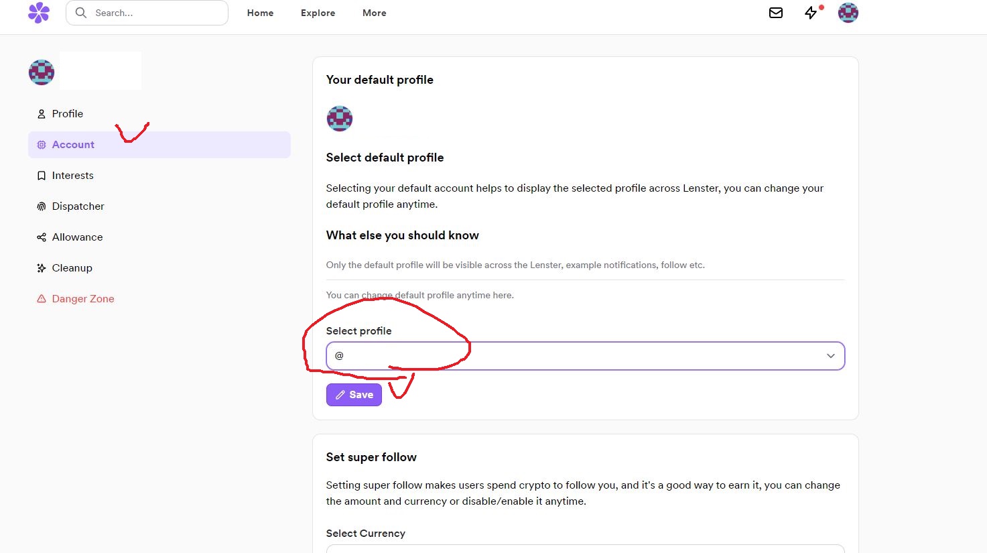Click the Danger Zone warning triangle icon
The image size is (987, 553).
click(x=42, y=299)
